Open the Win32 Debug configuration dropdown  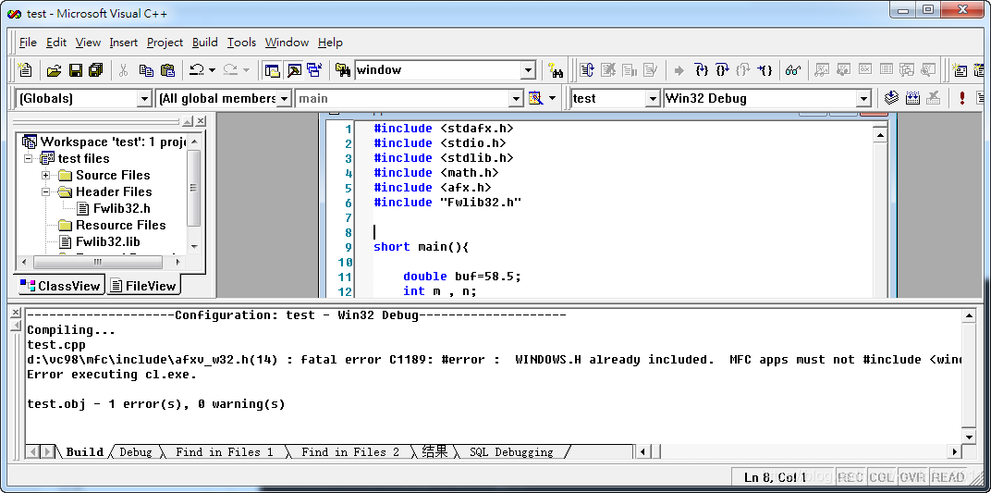tap(864, 99)
